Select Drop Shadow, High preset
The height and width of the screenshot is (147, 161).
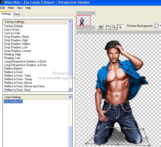[x=16, y=40]
